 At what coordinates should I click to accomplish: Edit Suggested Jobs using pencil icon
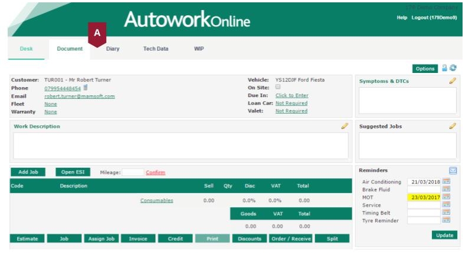tap(453, 126)
